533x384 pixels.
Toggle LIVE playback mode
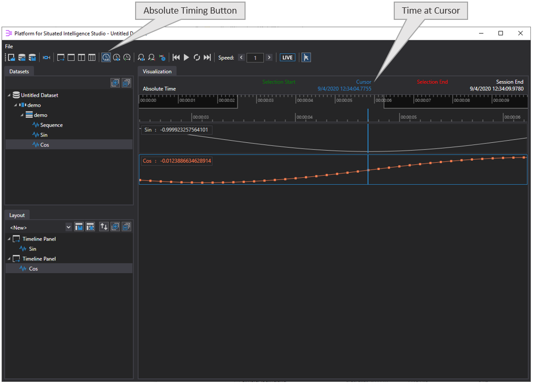click(287, 58)
